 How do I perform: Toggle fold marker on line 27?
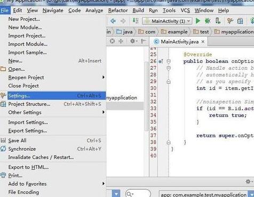point(169,68)
